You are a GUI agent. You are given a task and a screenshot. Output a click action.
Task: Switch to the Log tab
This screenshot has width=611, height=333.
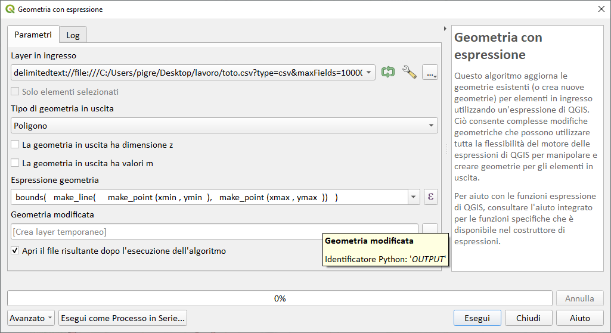click(73, 35)
